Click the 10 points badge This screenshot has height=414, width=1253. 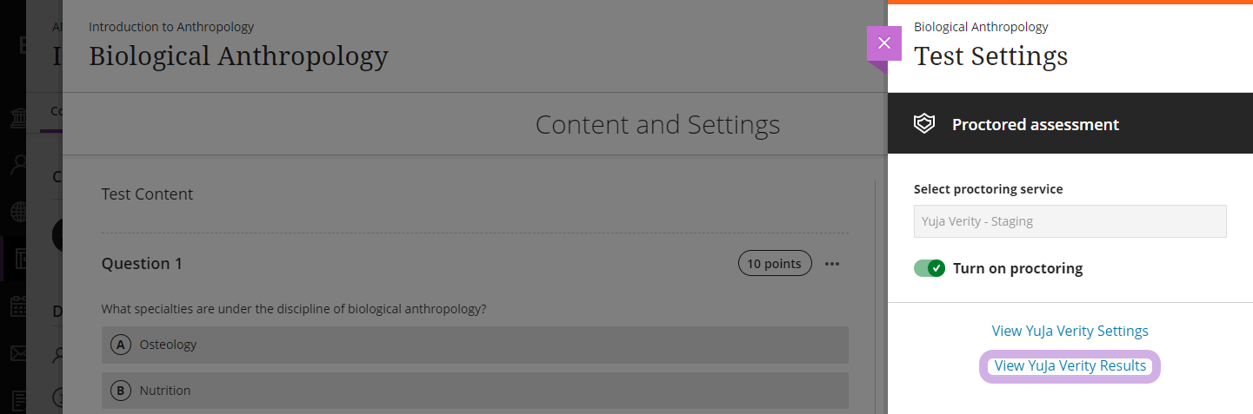[775, 264]
